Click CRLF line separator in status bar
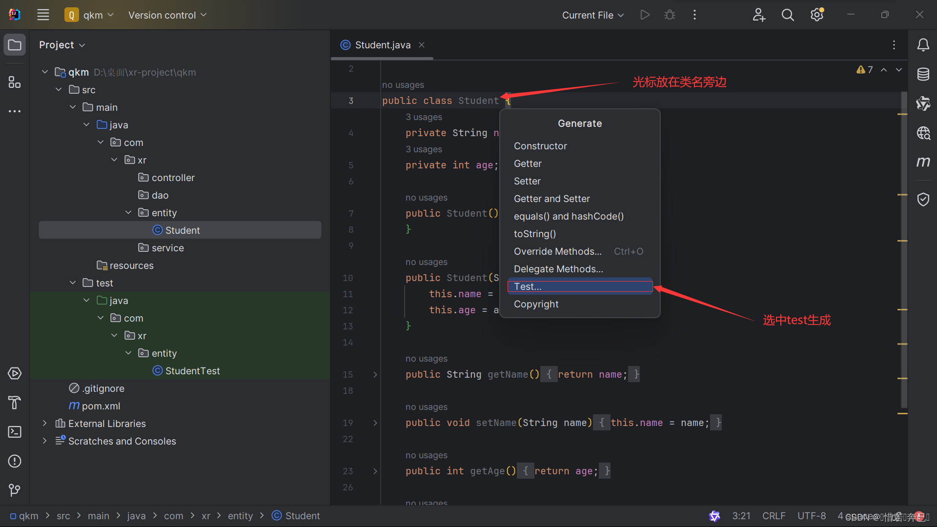The width and height of the screenshot is (937, 527). coord(774,516)
